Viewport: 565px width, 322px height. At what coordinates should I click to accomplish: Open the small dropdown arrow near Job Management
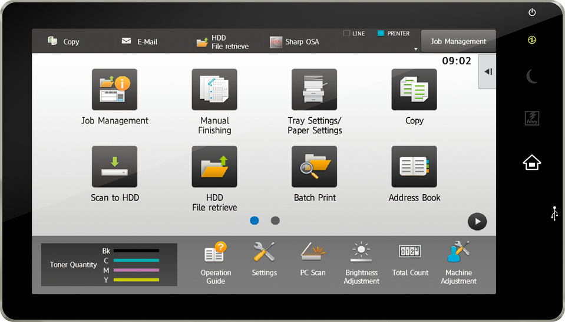tap(416, 49)
